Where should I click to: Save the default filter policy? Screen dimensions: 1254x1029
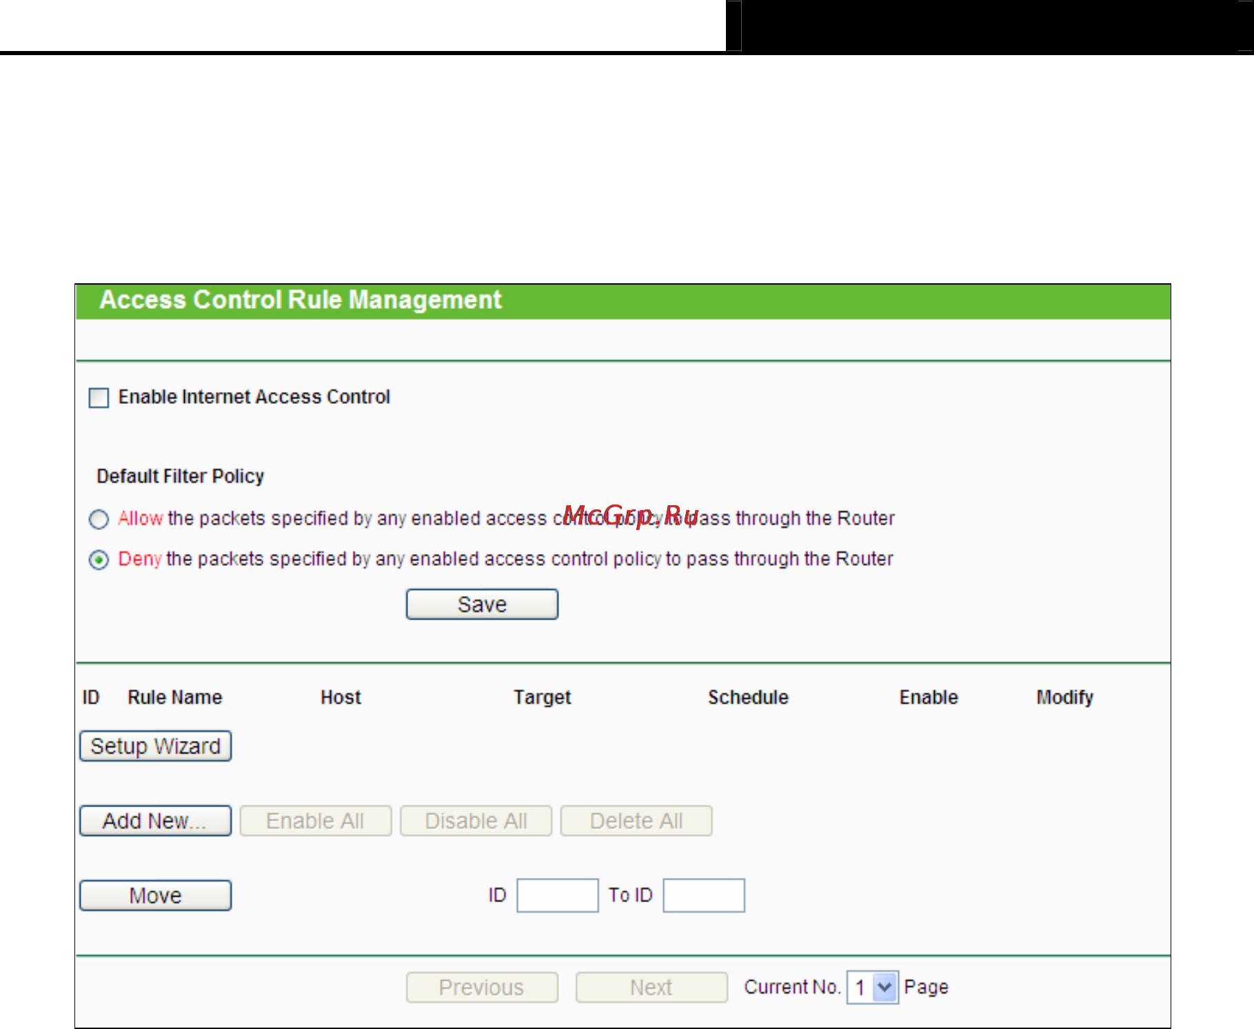pyautogui.click(x=482, y=604)
